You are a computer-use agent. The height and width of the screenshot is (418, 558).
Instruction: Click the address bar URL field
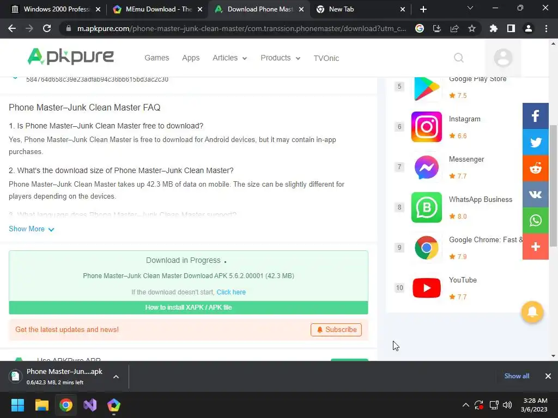tap(241, 28)
